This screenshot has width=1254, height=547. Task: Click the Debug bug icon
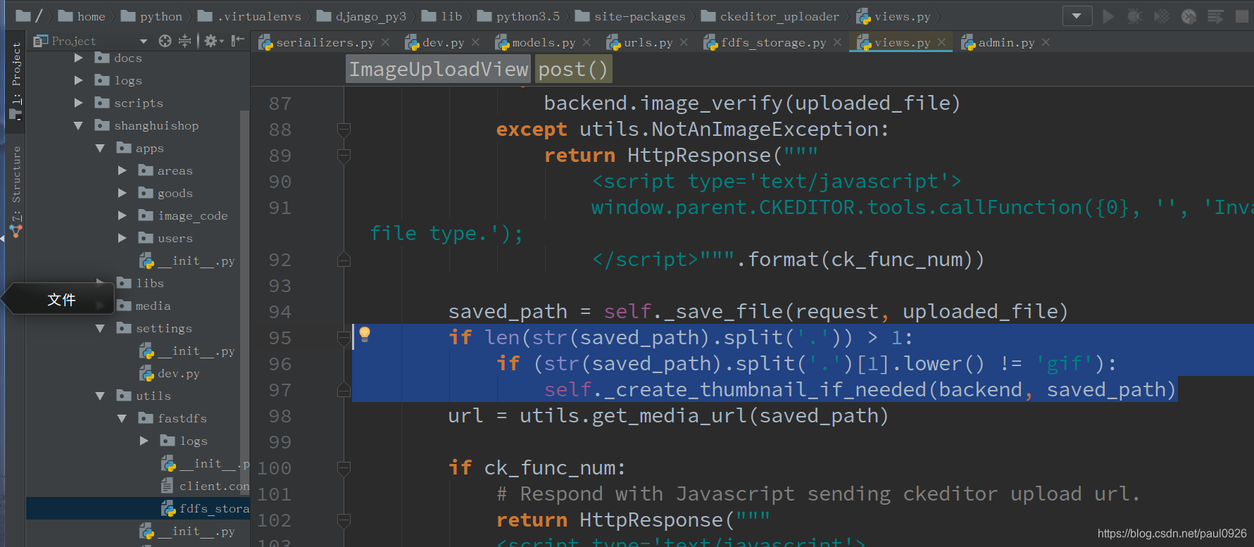click(1134, 16)
